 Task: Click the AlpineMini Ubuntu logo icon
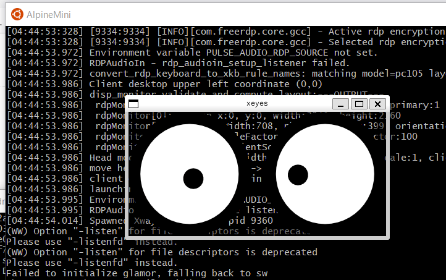17,14
